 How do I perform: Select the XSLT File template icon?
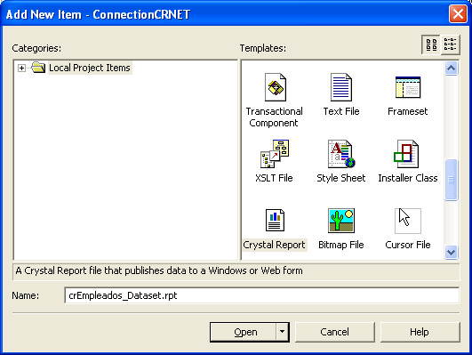[275, 154]
